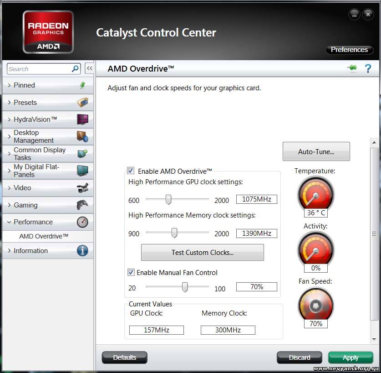Screen dimensions: 381x373
Task: Click the Desktop Management icon
Action: coord(82,136)
